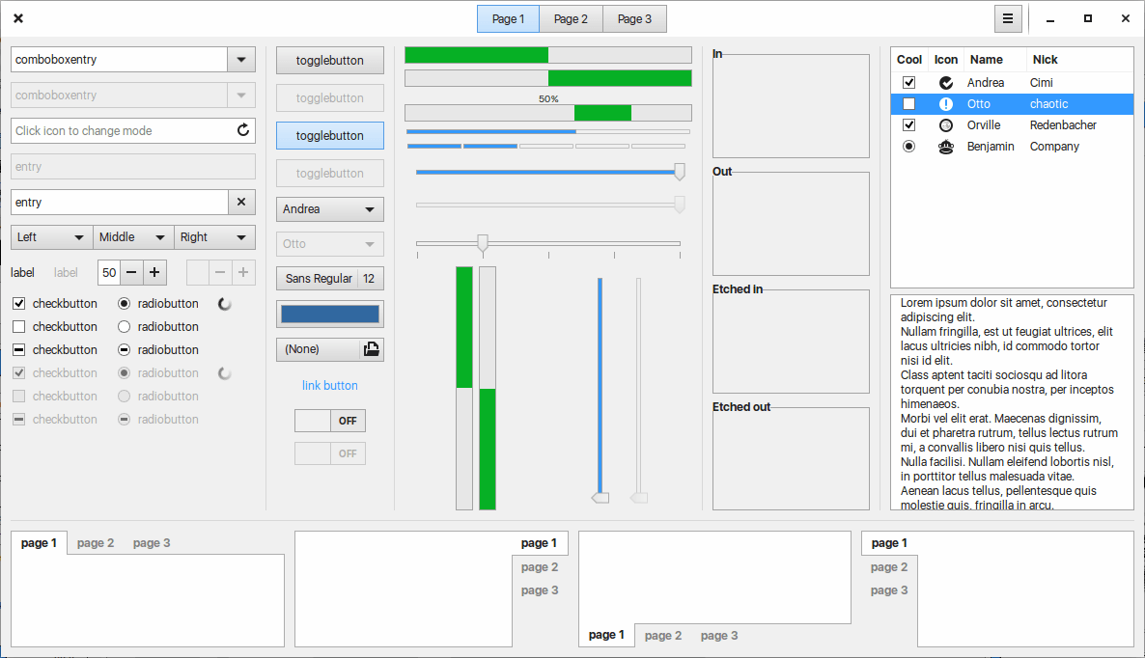
Task: Open the Right dropdown
Action: pyautogui.click(x=214, y=237)
